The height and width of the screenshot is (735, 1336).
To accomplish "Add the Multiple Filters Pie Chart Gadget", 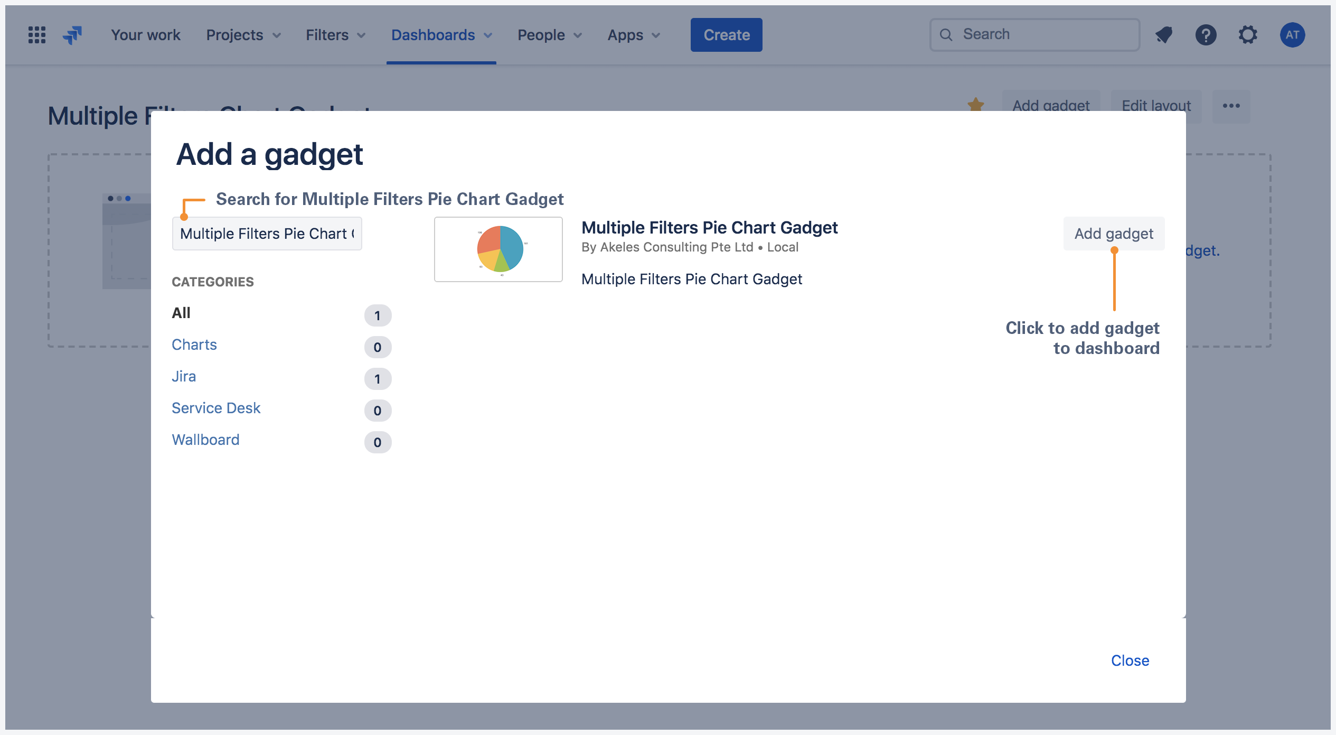I will (x=1114, y=233).
